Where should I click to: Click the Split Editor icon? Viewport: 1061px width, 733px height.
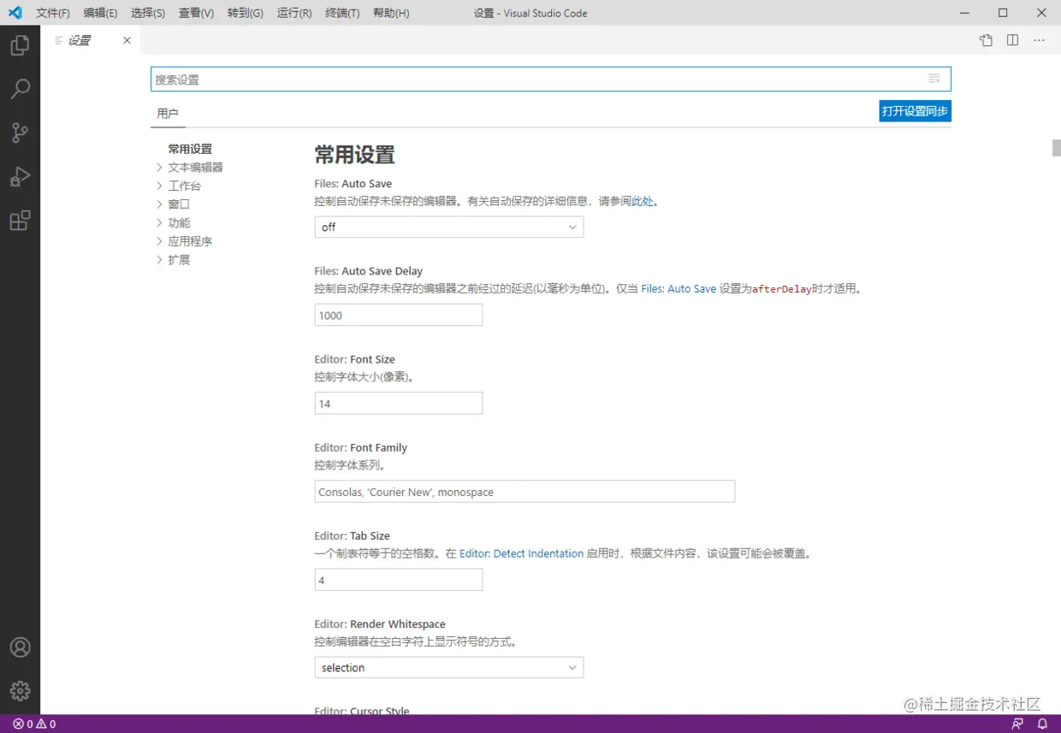(1012, 40)
